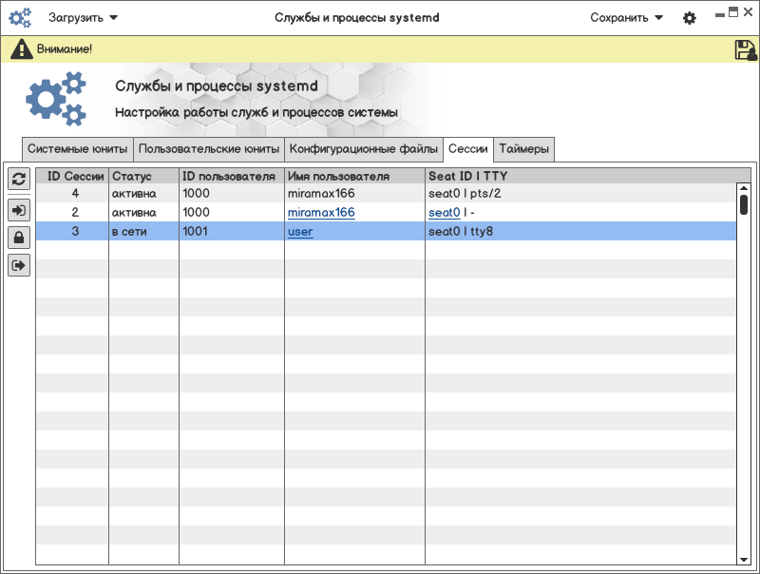
Task: Expand the Сохранить dropdown
Action: click(626, 17)
